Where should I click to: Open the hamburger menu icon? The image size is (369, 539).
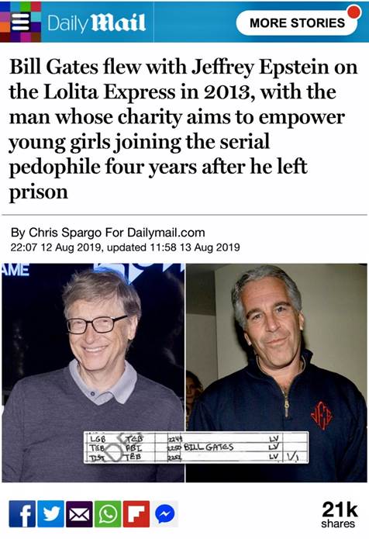[x=20, y=22]
